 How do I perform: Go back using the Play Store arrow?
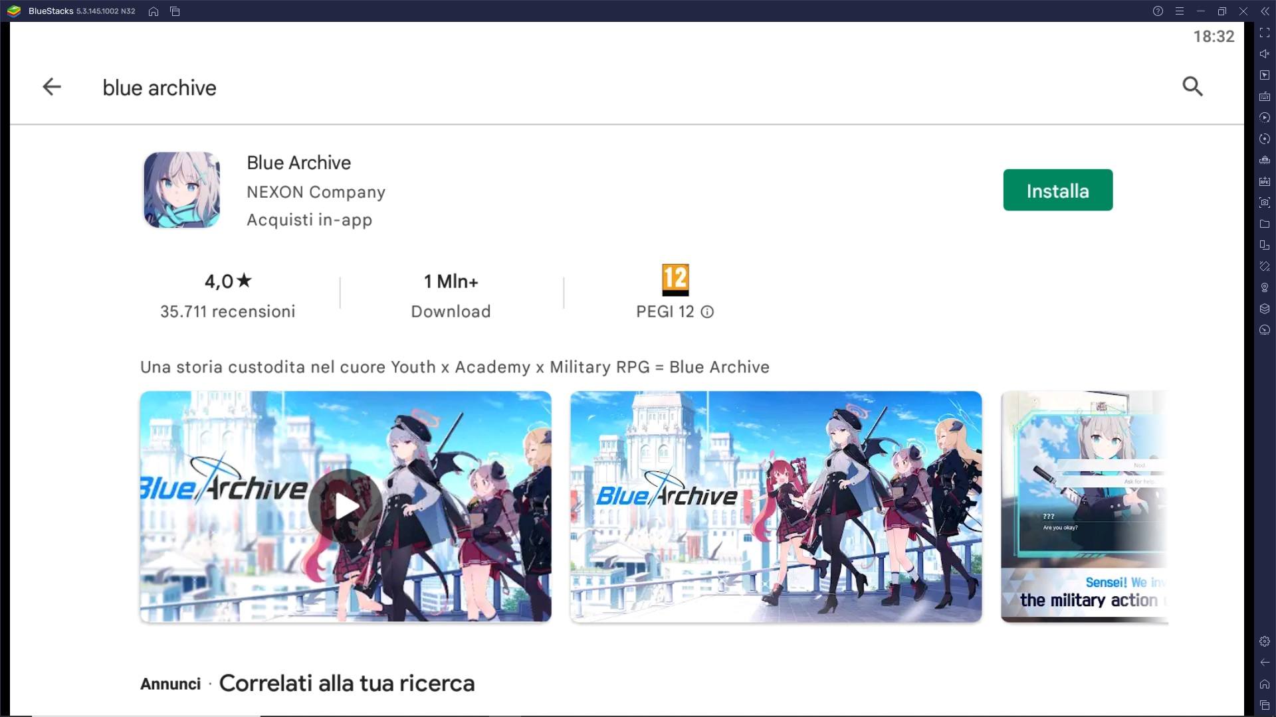point(51,87)
